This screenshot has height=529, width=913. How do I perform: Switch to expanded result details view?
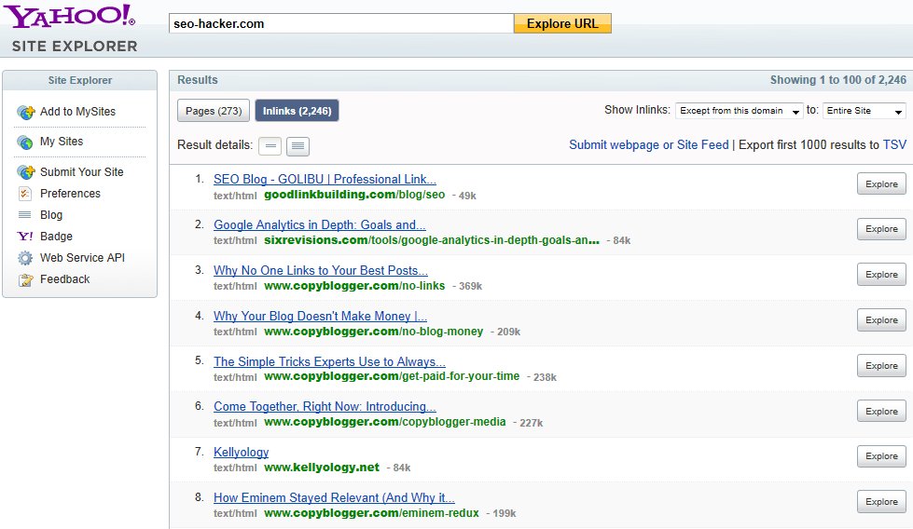point(297,145)
